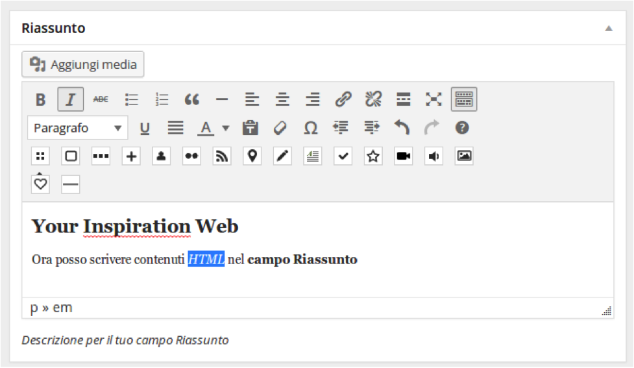Screen dimensions: 634x368
Task: Insert or edit link
Action: 343,99
